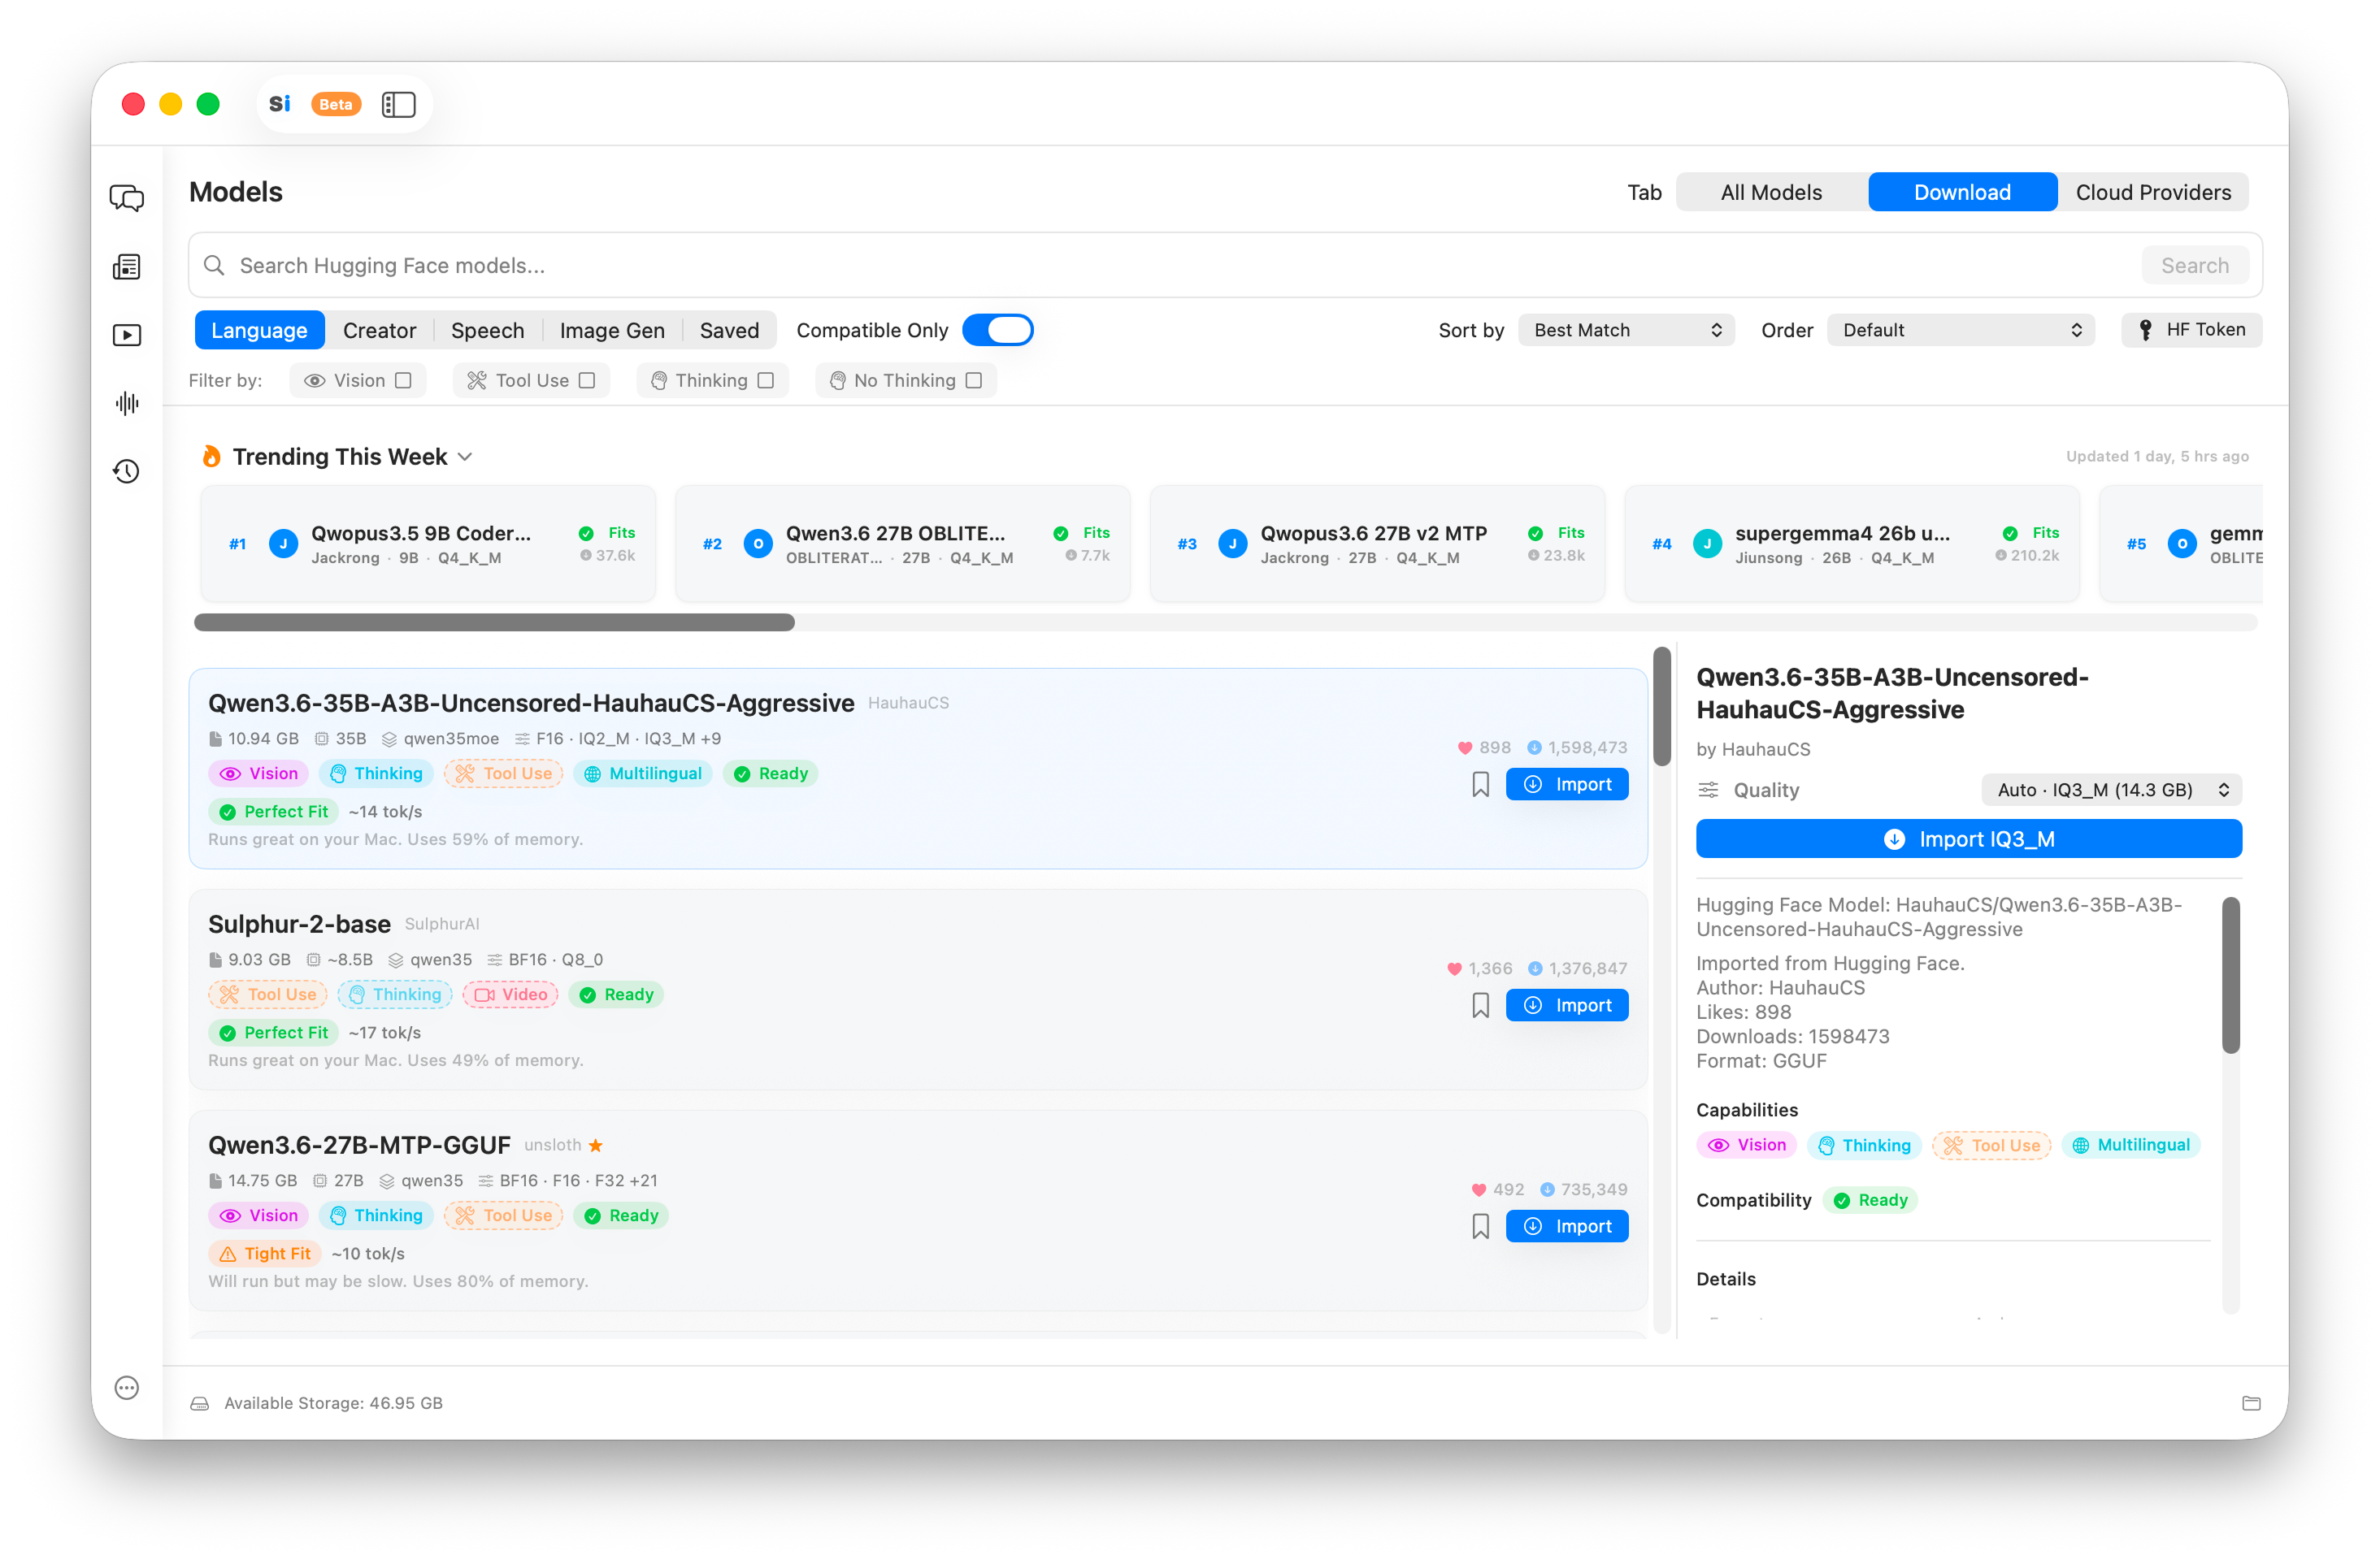
Task: Switch to the Cloud Providers tab
Action: 2153,192
